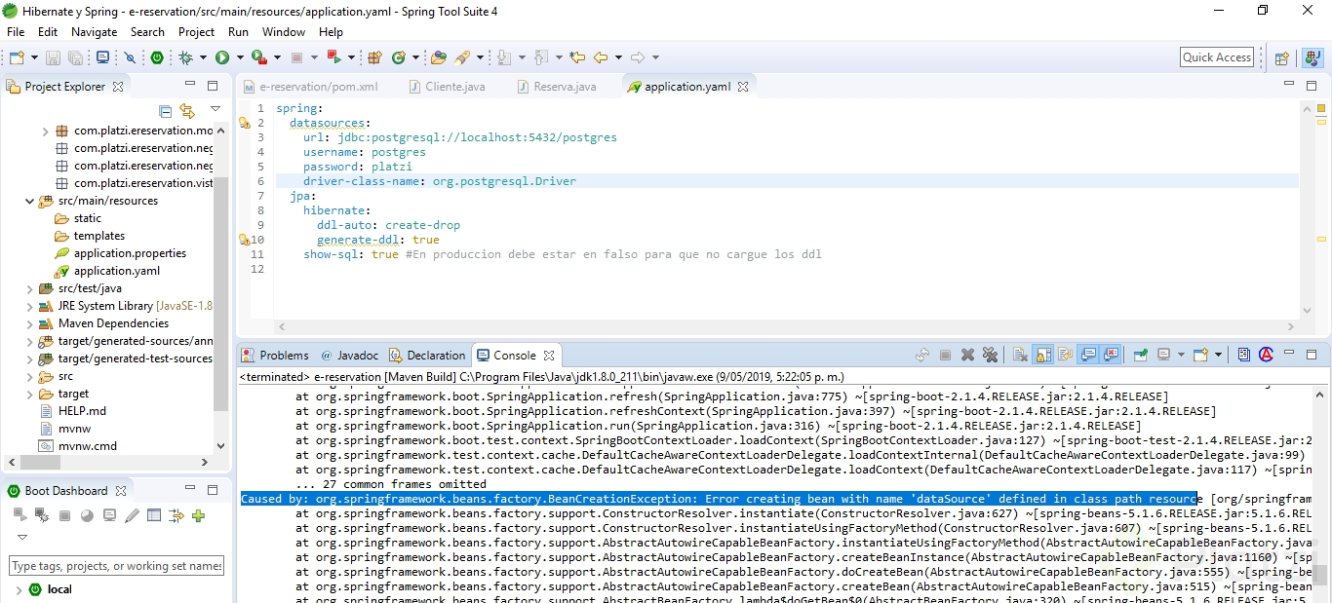Click the Open Type icon
Viewport: 1332px width, 603px height.
(x=439, y=57)
